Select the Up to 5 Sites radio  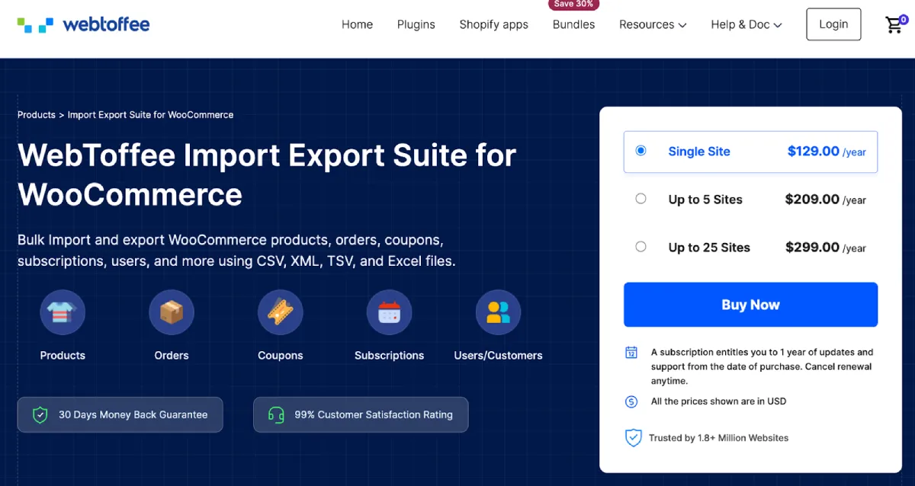[x=640, y=199]
